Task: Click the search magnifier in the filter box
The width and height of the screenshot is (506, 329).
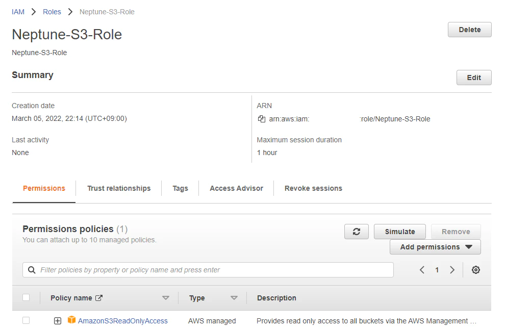Action: (32, 270)
